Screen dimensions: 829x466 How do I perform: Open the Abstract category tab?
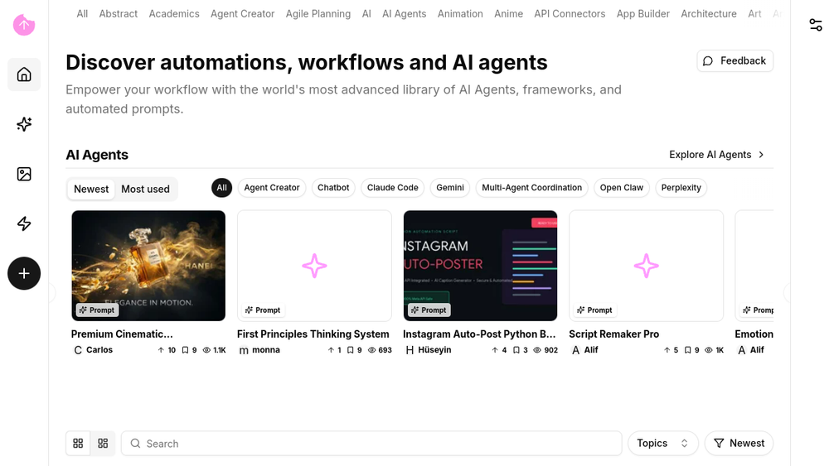pos(119,14)
